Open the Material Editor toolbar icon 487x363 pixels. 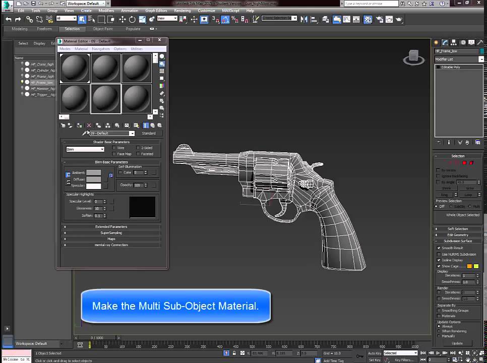[x=368, y=19]
